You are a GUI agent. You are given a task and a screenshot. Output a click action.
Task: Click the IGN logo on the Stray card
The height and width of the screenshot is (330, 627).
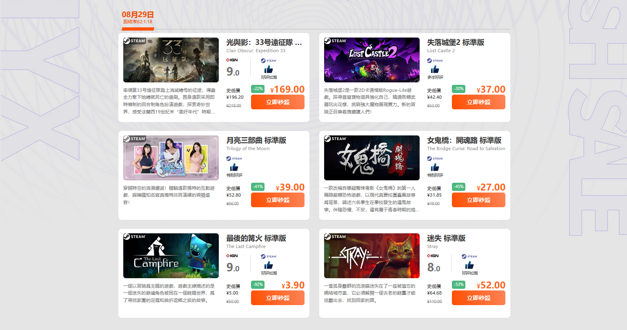433,256
